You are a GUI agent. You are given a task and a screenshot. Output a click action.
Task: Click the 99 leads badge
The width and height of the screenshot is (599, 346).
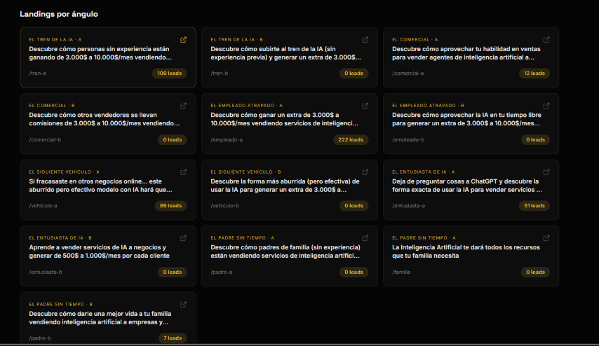click(170, 206)
